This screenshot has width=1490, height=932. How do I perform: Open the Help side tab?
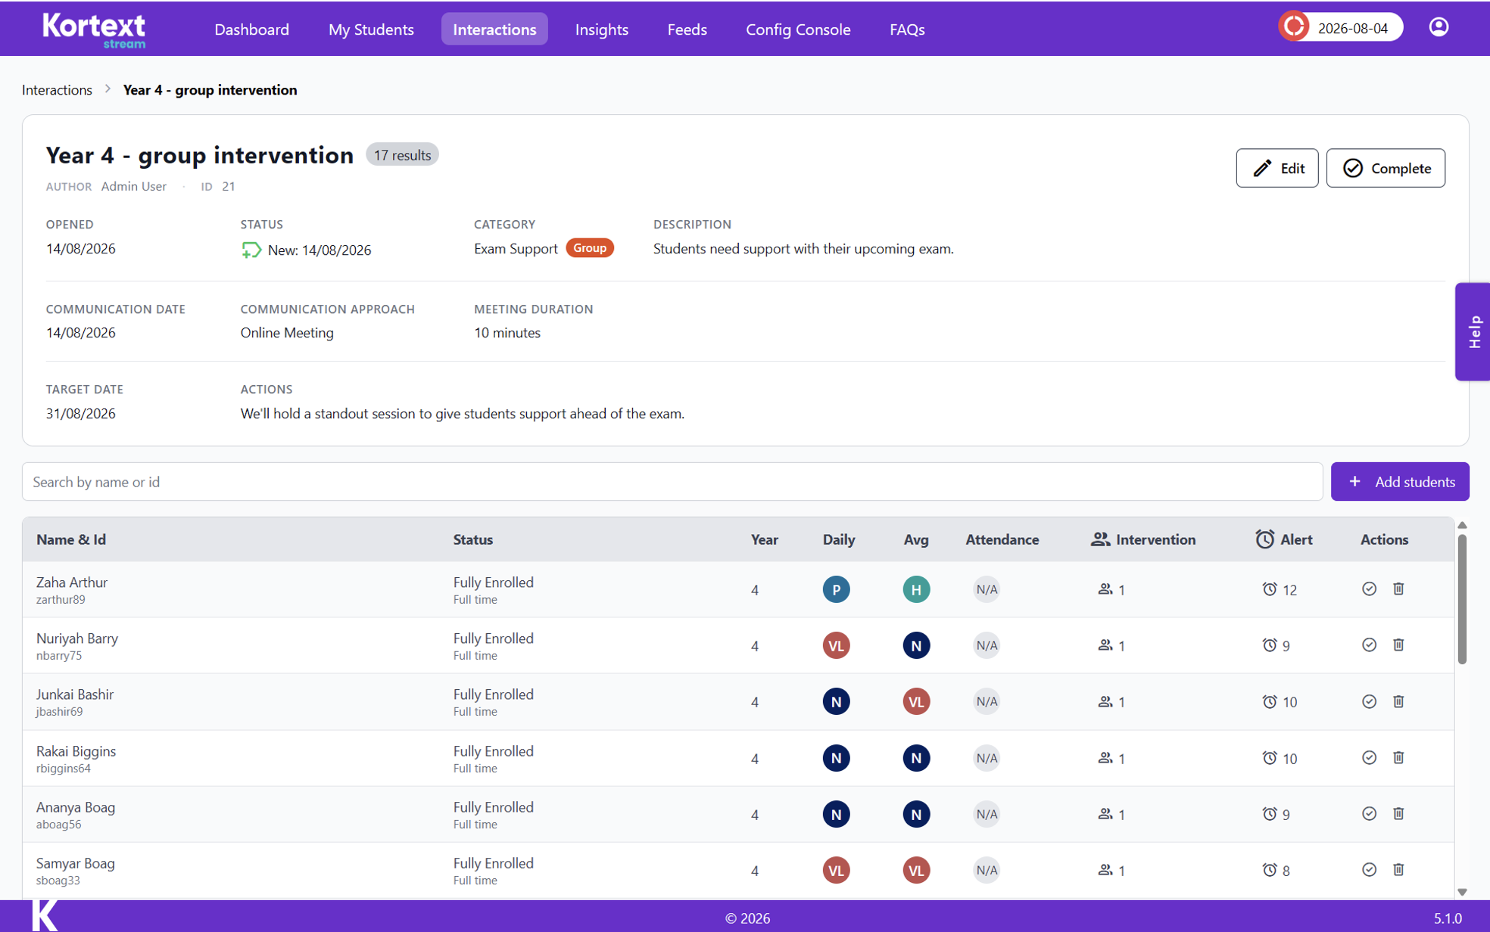(1473, 331)
